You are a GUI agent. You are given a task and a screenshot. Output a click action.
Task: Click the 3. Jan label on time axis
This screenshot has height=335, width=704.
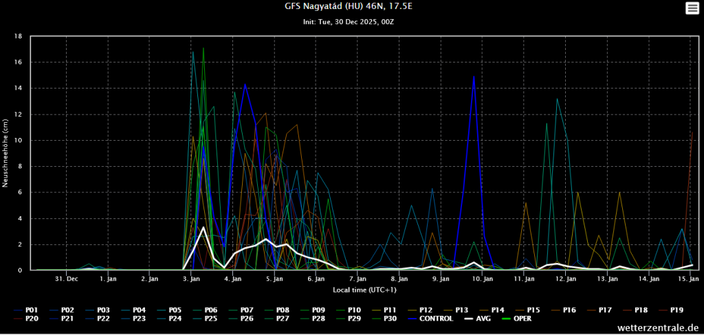point(191,279)
